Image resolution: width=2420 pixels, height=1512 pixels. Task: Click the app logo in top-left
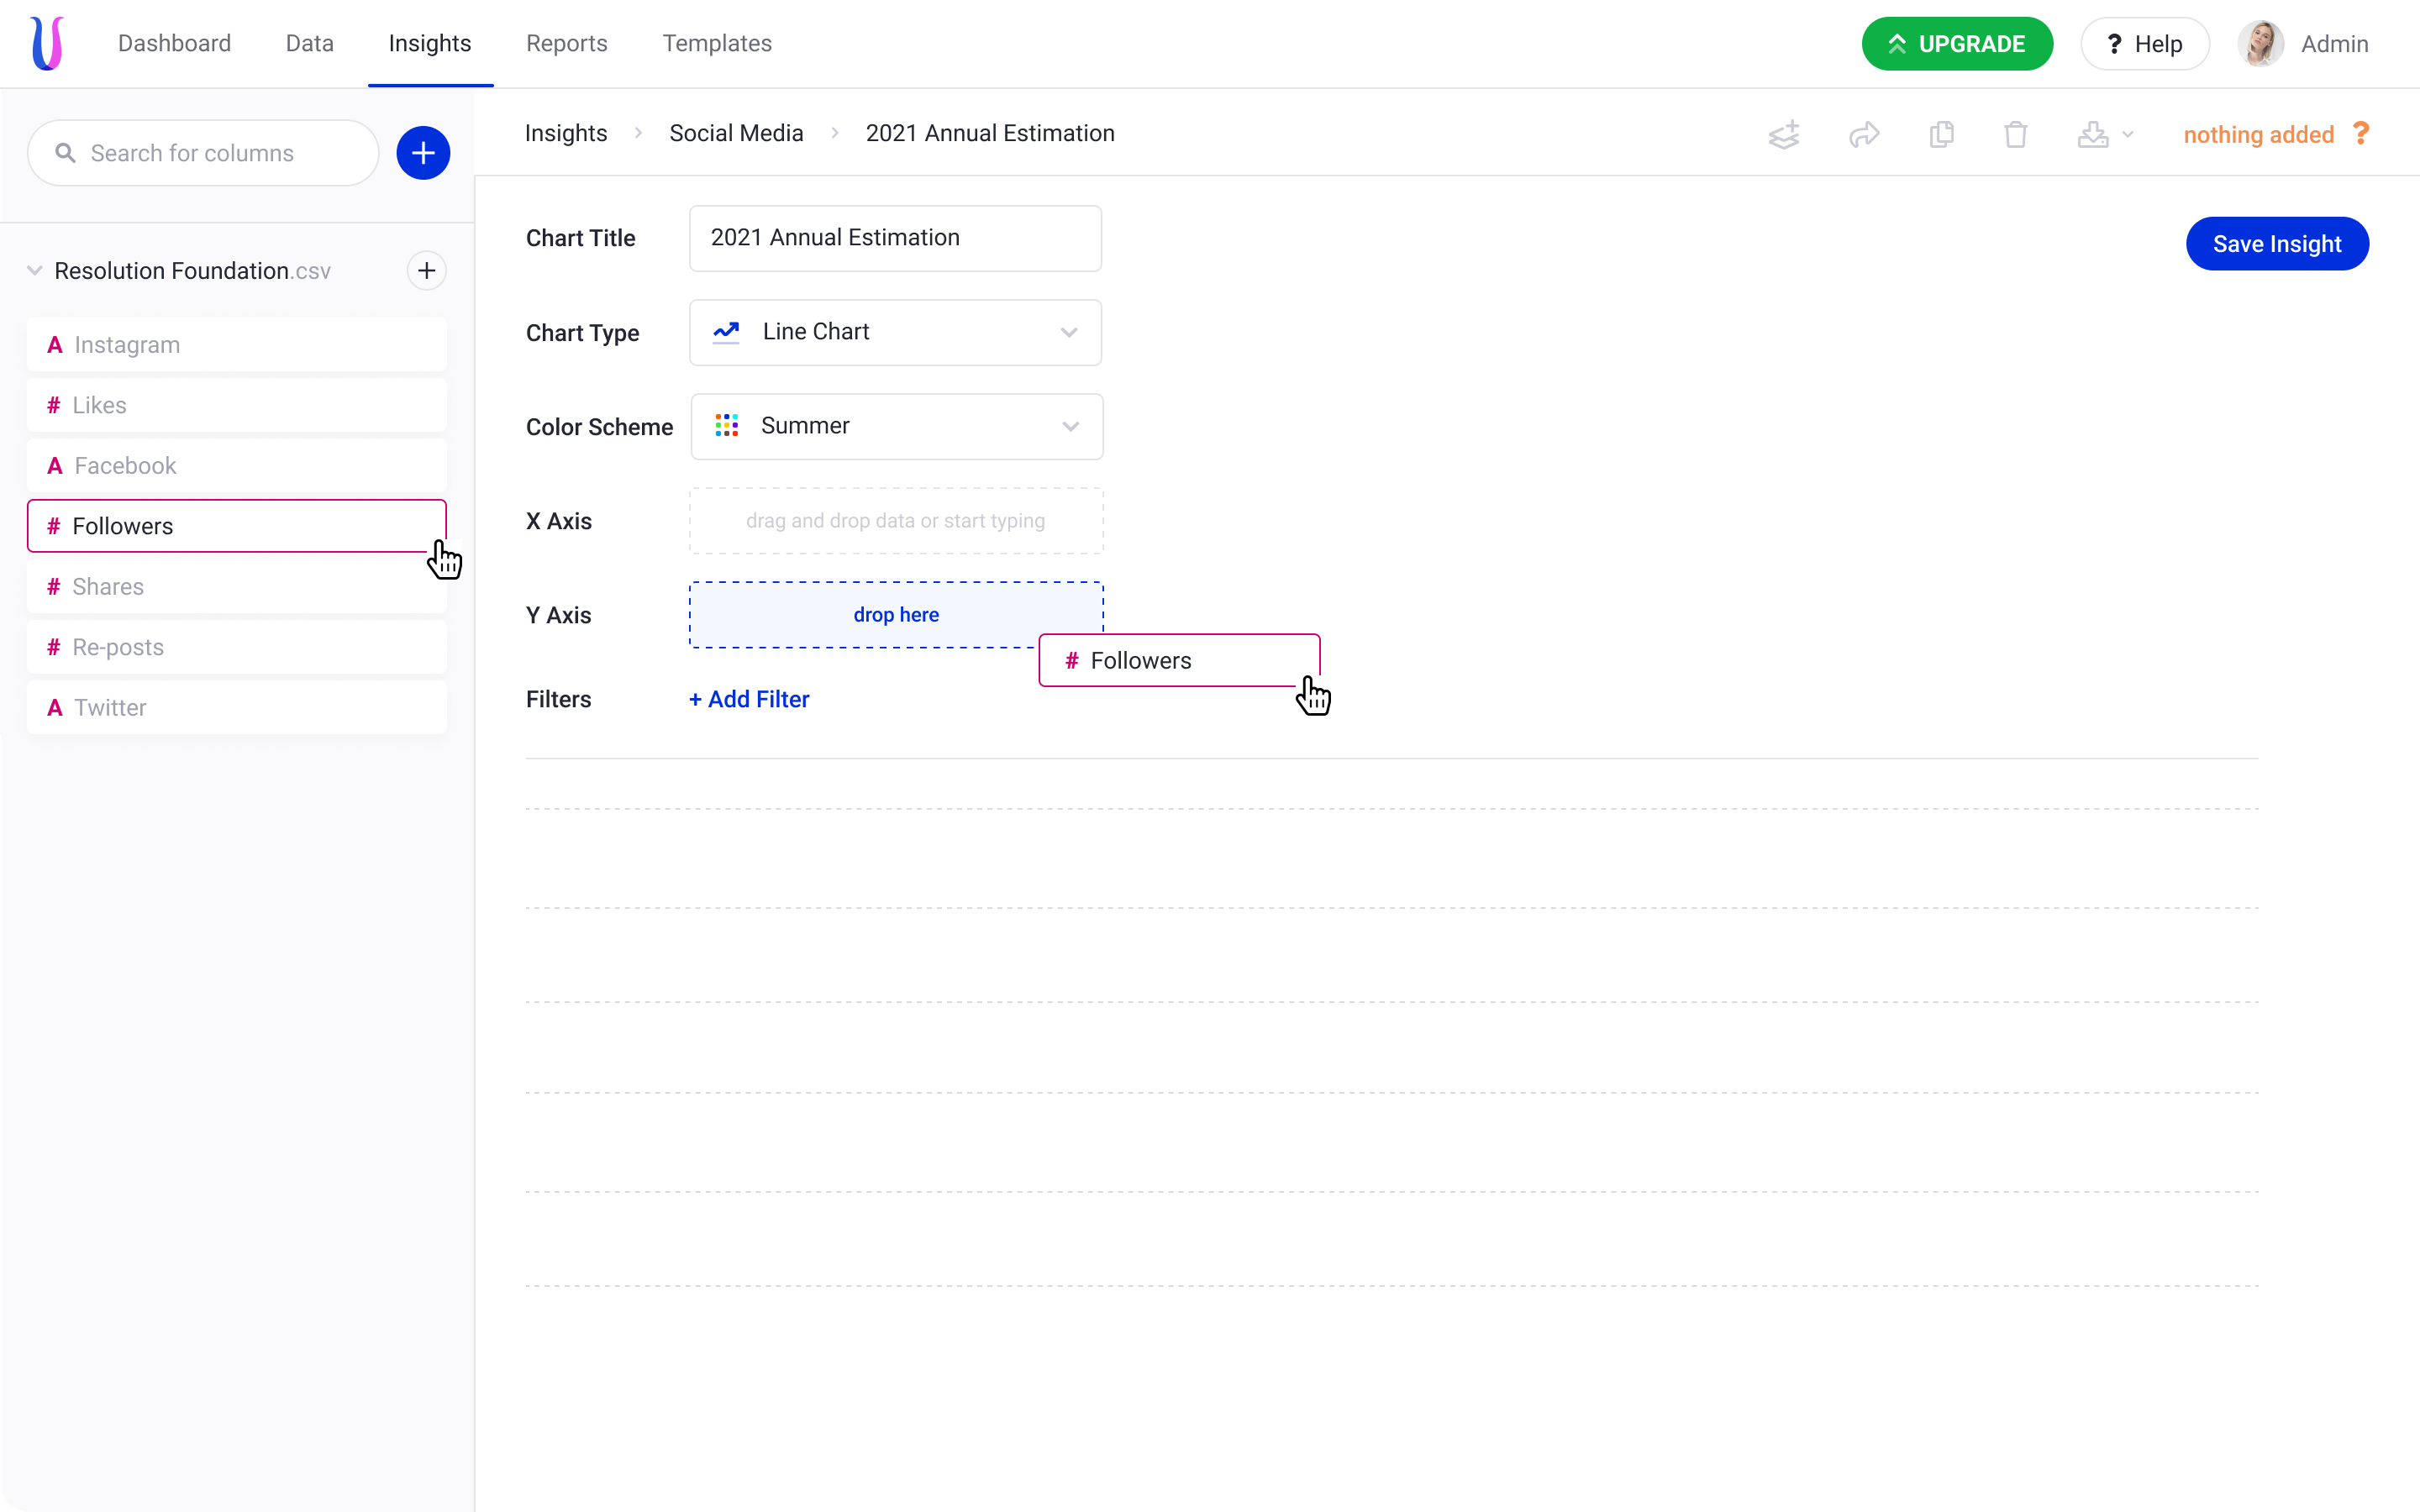(47, 43)
